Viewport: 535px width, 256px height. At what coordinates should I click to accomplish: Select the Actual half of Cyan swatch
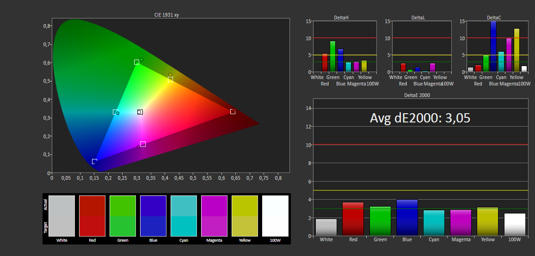coord(184,206)
